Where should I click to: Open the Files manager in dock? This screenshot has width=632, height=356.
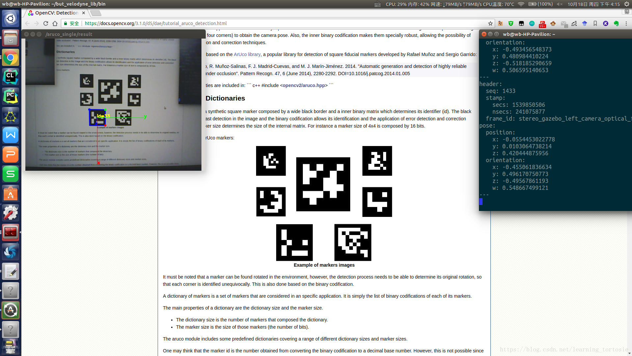pyautogui.click(x=11, y=38)
